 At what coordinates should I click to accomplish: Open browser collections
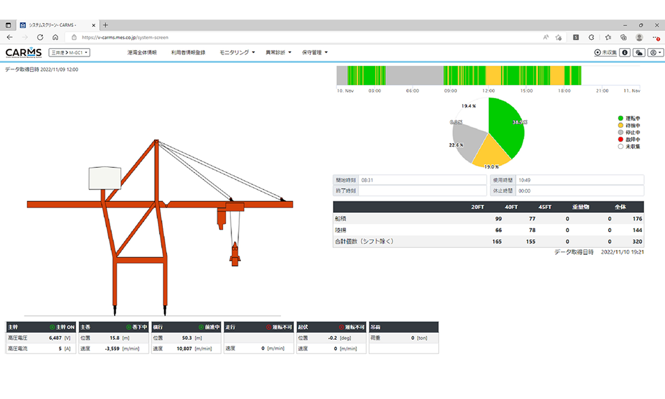pos(623,37)
